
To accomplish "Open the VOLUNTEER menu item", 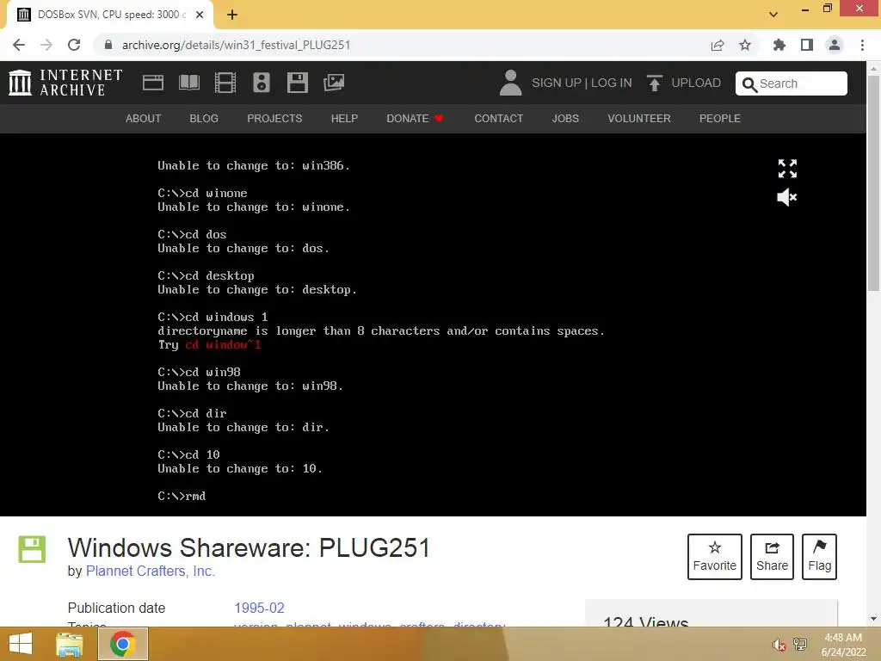I will (x=639, y=119).
